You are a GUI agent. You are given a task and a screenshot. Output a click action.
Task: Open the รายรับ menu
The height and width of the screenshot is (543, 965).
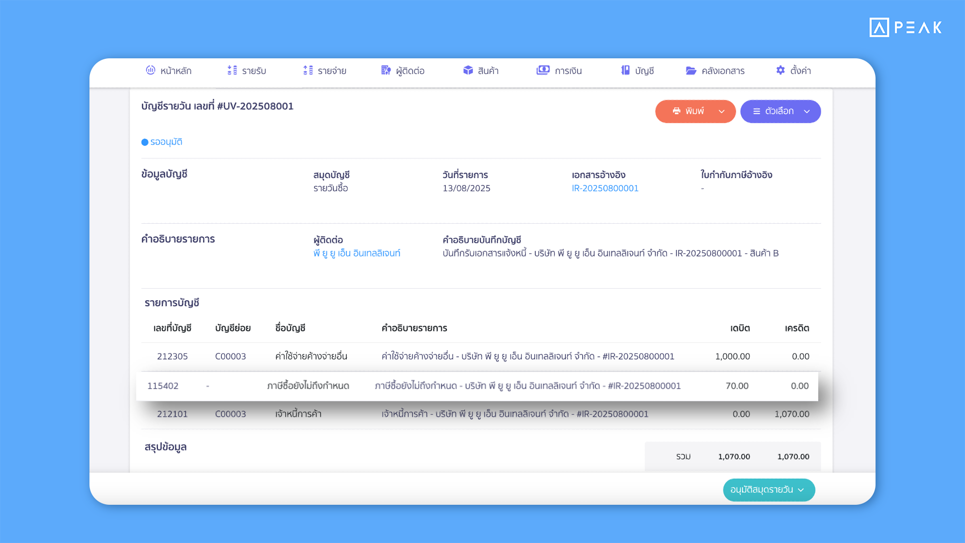coord(247,71)
